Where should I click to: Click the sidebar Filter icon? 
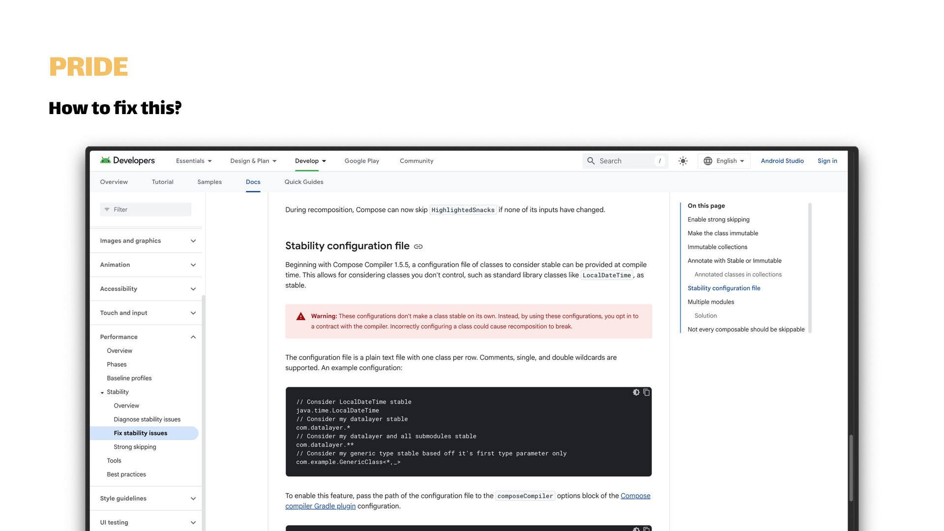(107, 209)
